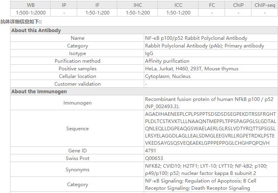Select the Cytoplasm, Nucleus cell location text
278x193 pixels.
click(168, 76)
